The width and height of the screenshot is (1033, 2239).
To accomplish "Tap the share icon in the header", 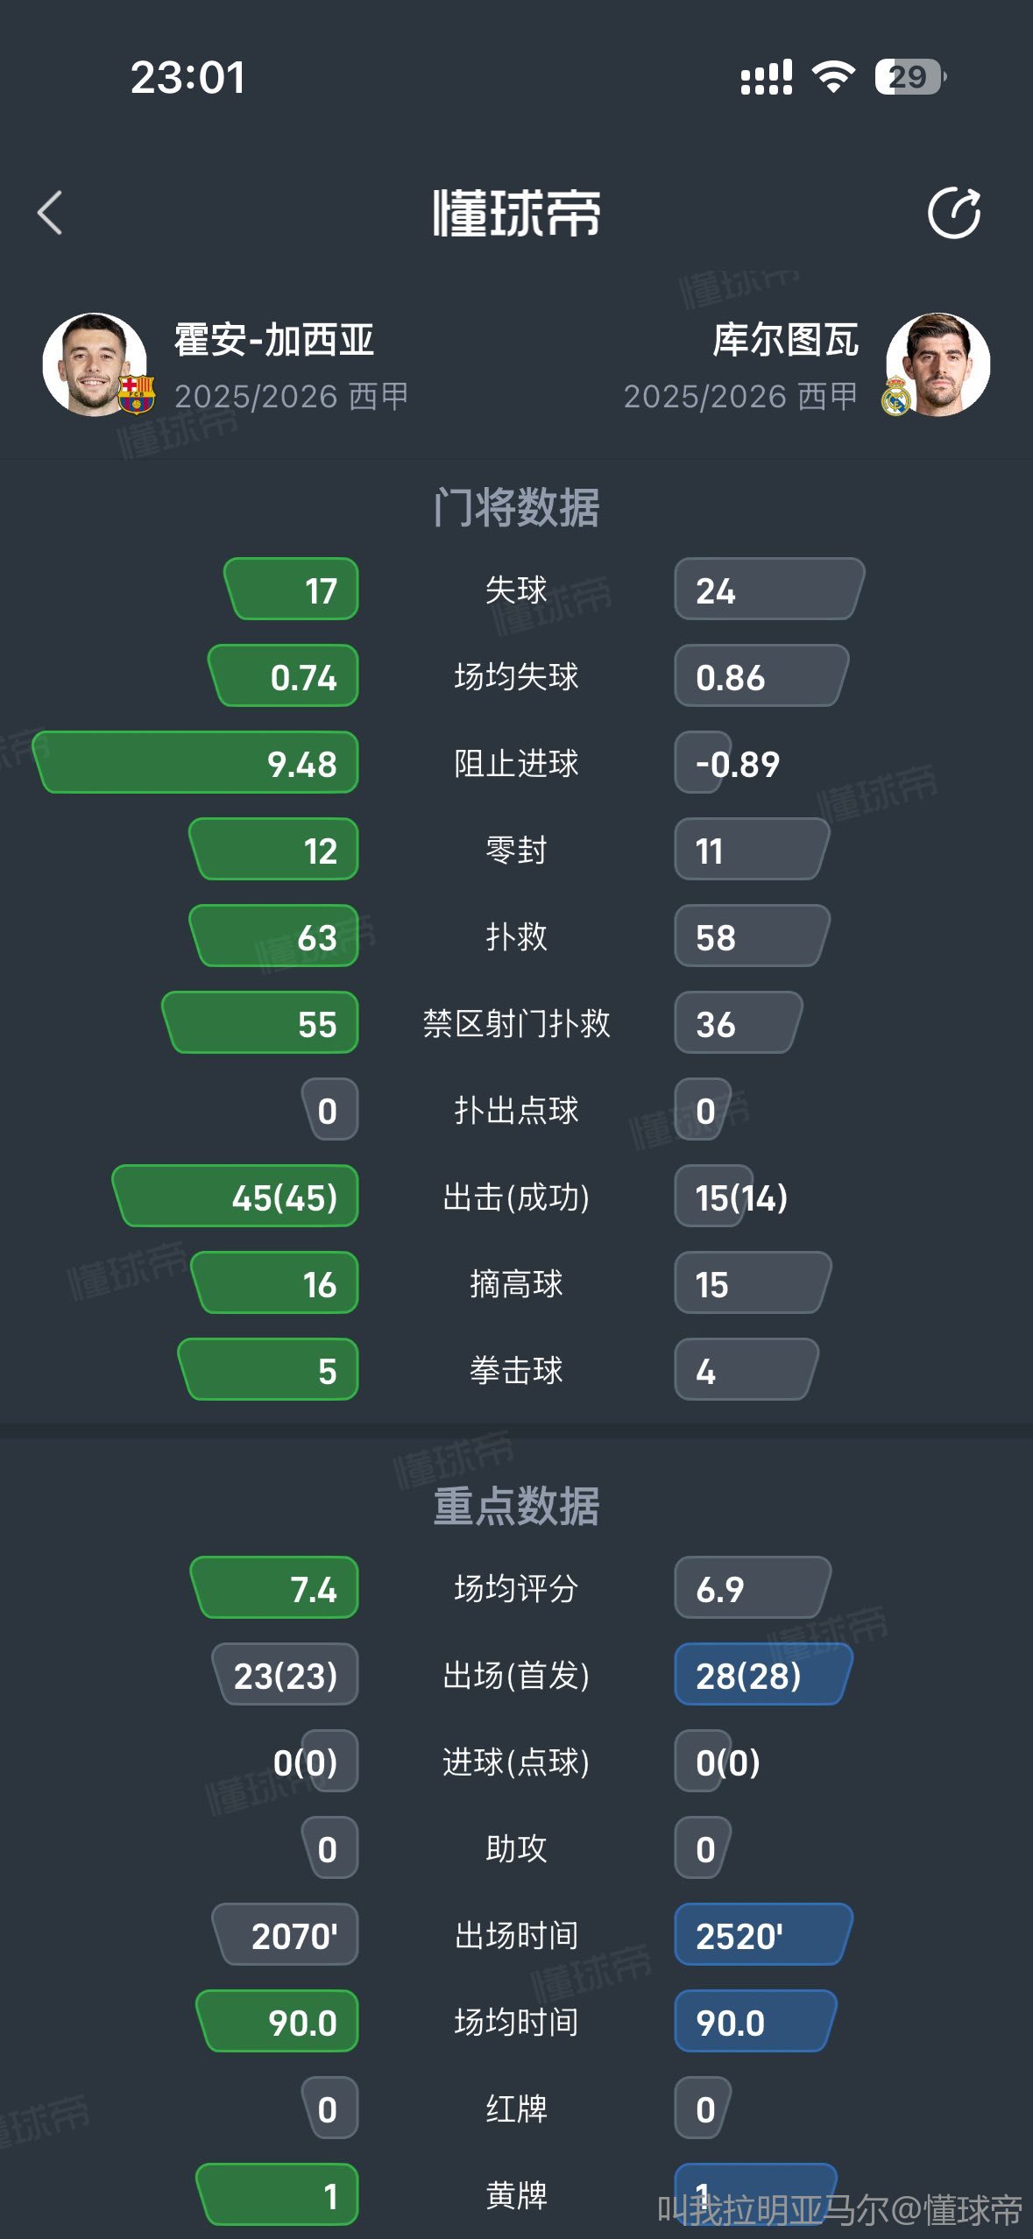I will pyautogui.click(x=953, y=213).
